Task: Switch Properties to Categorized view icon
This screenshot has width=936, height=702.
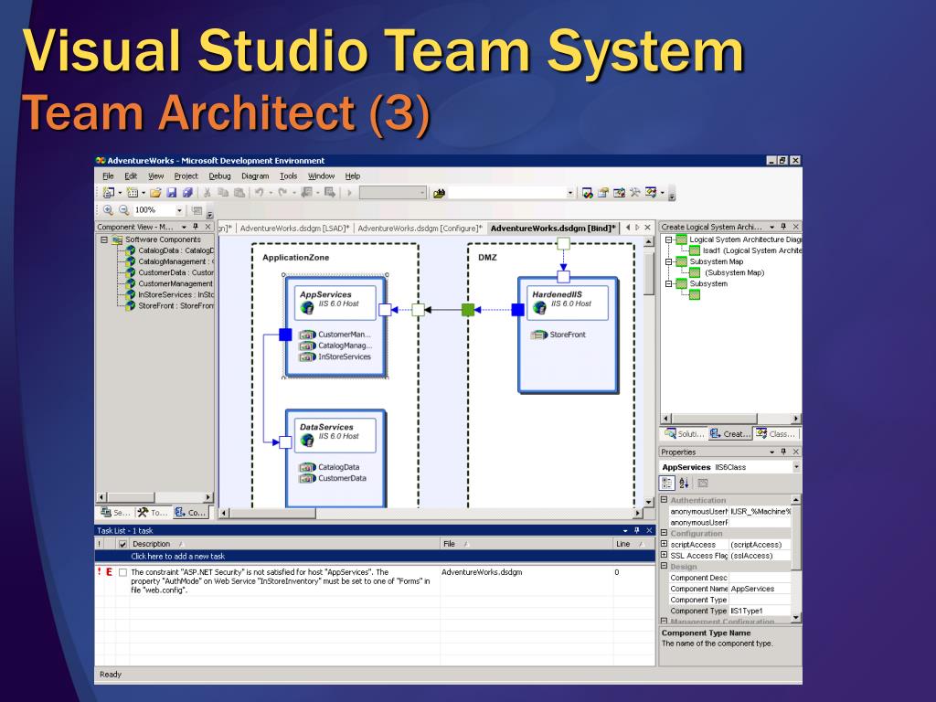Action: 666,483
